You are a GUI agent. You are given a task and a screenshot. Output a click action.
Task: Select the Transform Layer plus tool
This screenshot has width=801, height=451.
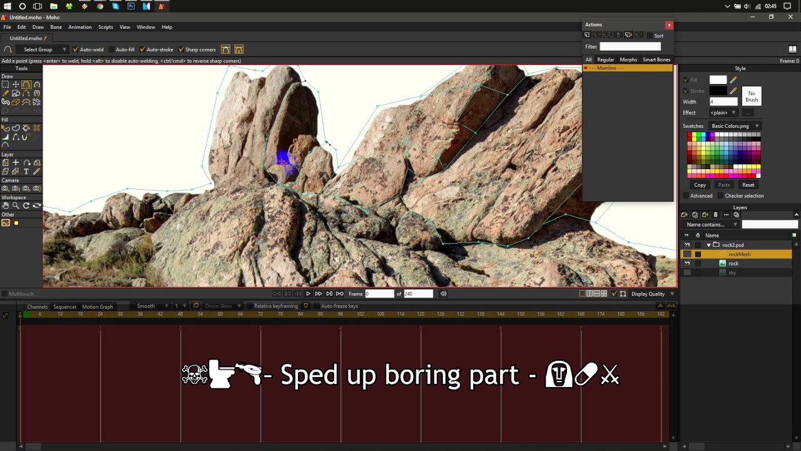click(16, 162)
